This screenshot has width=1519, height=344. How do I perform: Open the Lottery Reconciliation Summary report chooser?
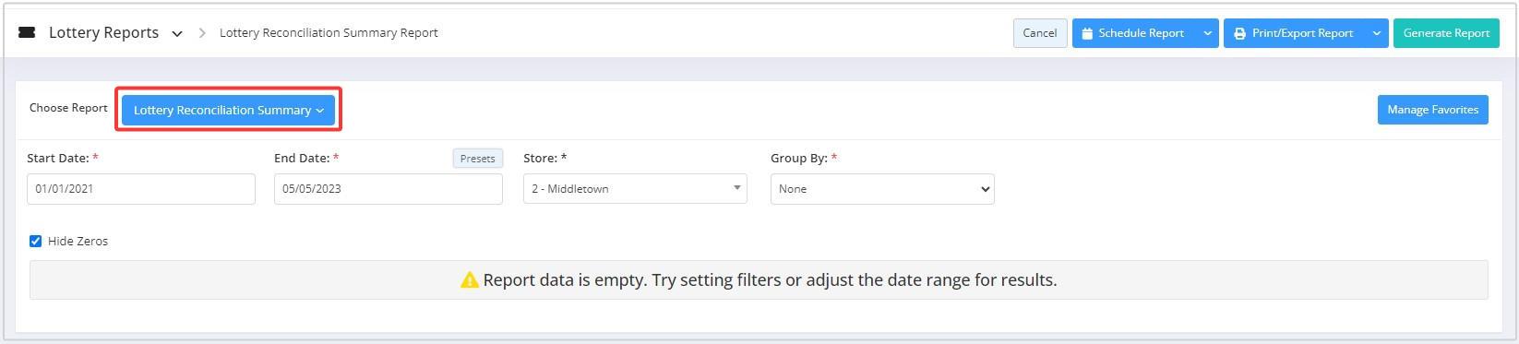coord(228,110)
